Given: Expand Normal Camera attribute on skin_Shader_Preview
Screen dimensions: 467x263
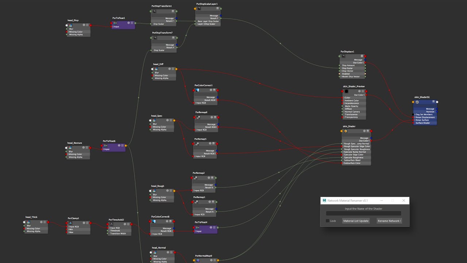Looking at the screenshot, I should point(344,112).
